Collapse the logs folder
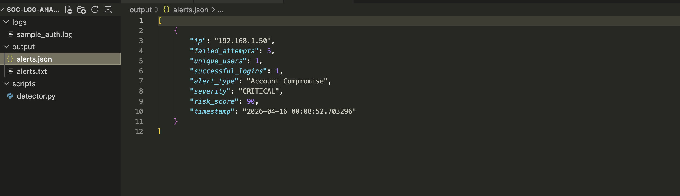Image resolution: width=680 pixels, height=196 pixels. pyautogui.click(x=6, y=22)
